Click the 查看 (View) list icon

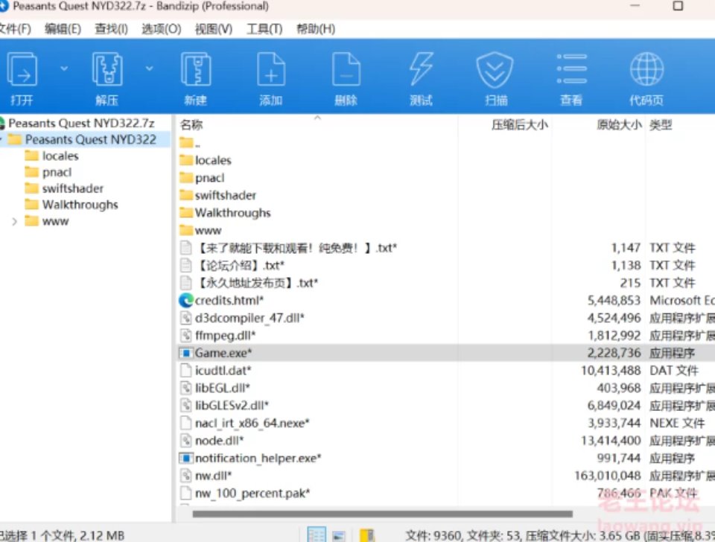click(572, 68)
